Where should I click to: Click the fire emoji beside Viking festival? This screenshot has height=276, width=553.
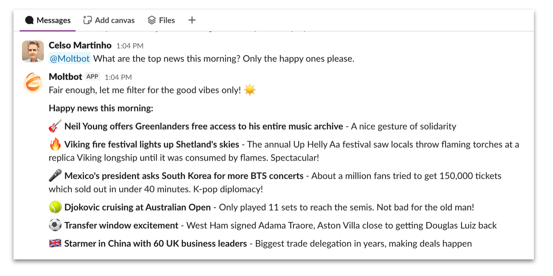click(55, 144)
